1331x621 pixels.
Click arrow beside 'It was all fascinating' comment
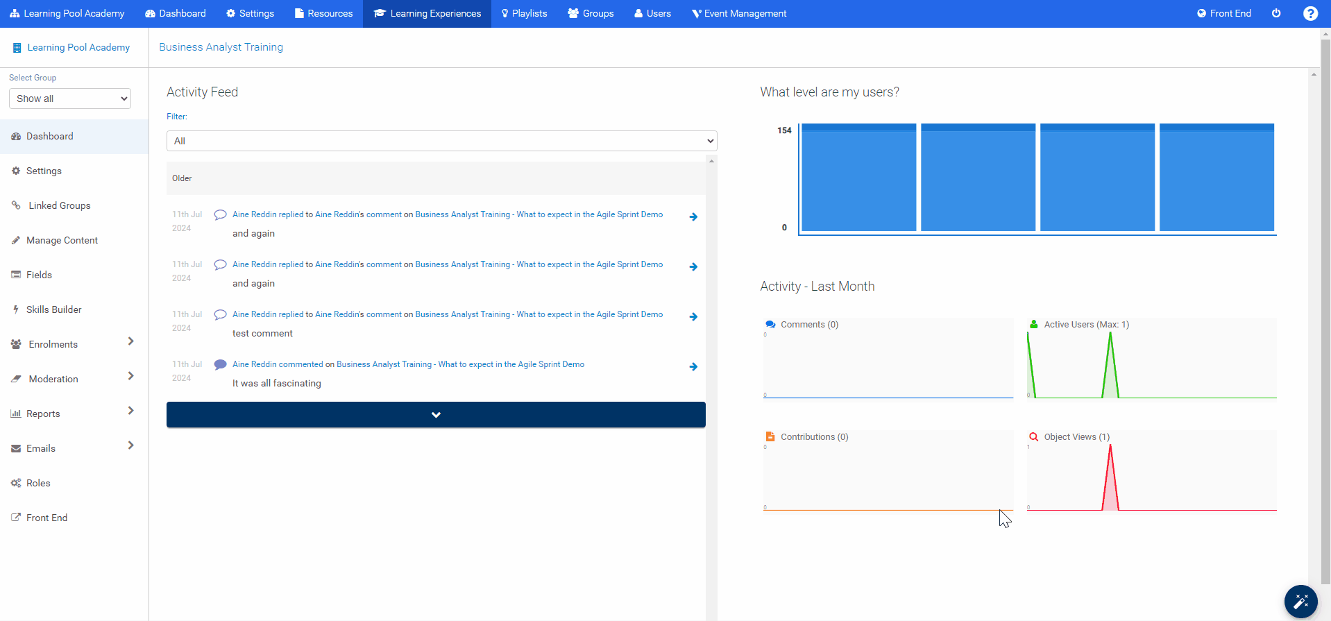pyautogui.click(x=693, y=367)
